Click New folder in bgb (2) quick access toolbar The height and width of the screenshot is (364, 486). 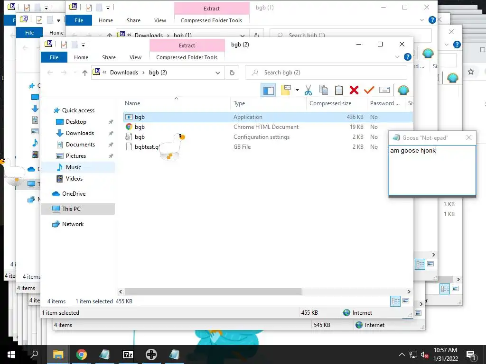(75, 45)
